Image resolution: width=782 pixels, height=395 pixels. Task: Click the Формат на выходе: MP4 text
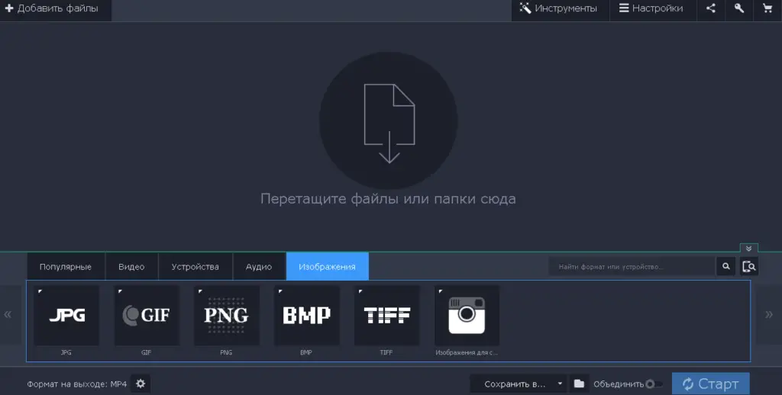[x=77, y=384]
